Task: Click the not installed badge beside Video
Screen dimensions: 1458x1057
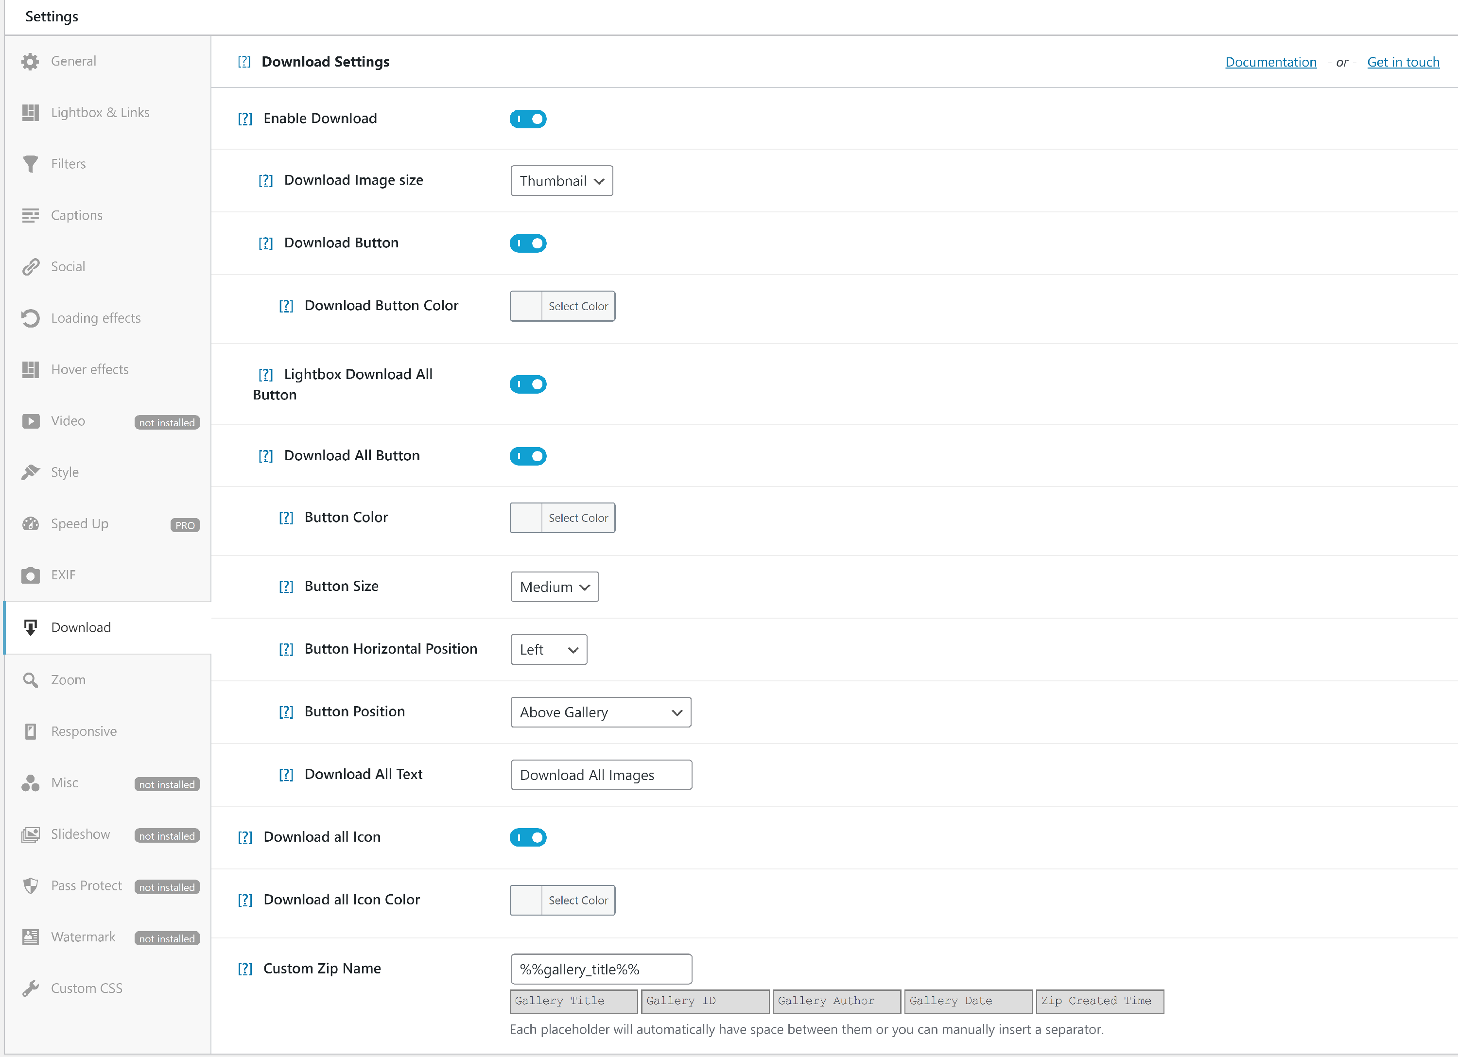Action: coord(167,422)
